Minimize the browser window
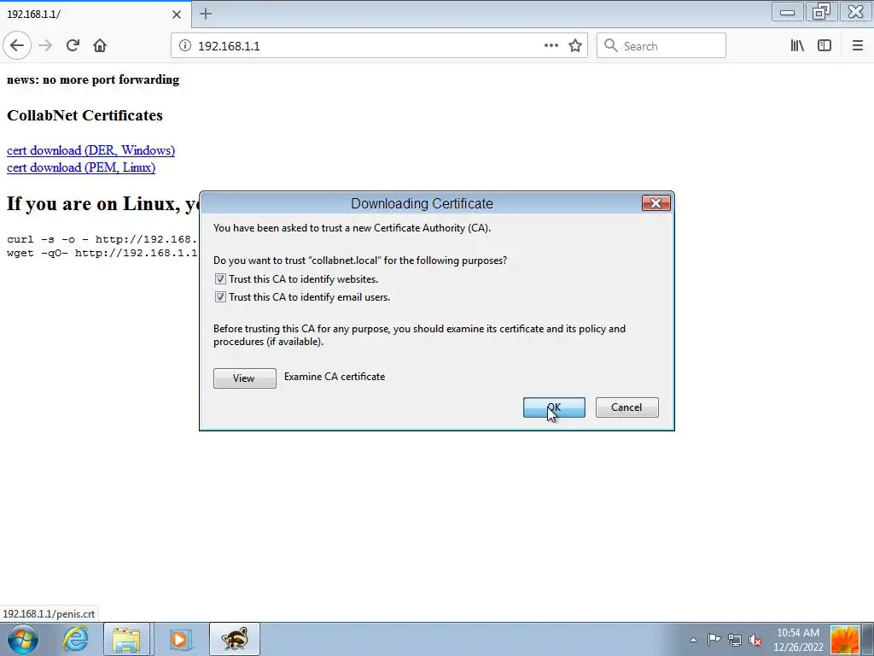Viewport: 874px width, 656px height. click(787, 12)
